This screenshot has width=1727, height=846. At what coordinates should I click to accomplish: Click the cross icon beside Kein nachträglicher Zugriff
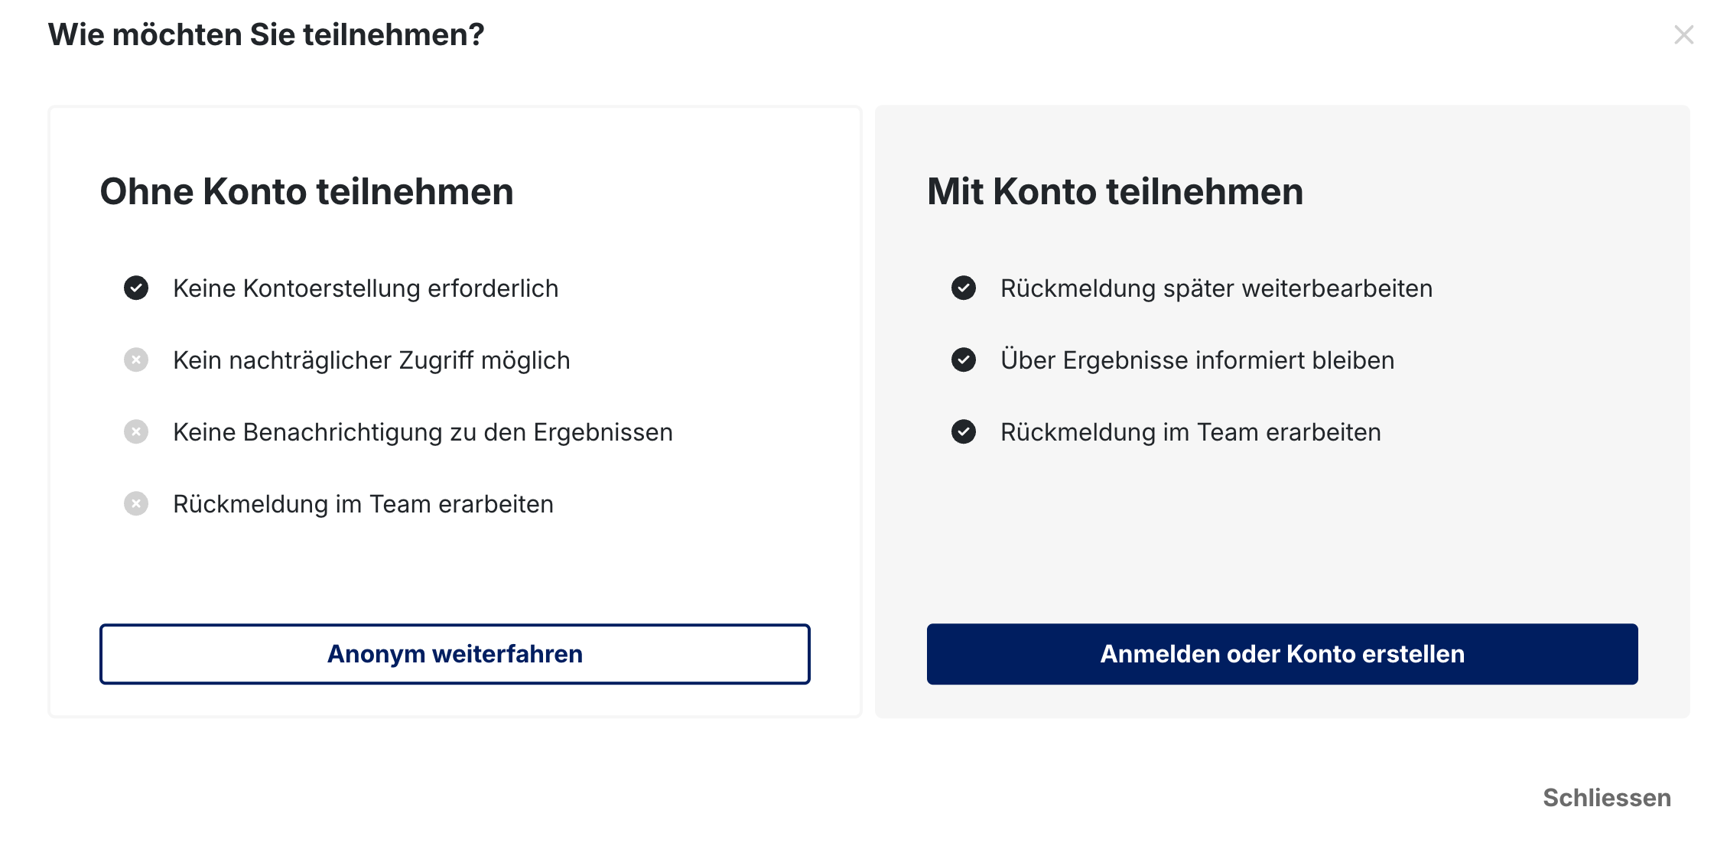pyautogui.click(x=136, y=360)
